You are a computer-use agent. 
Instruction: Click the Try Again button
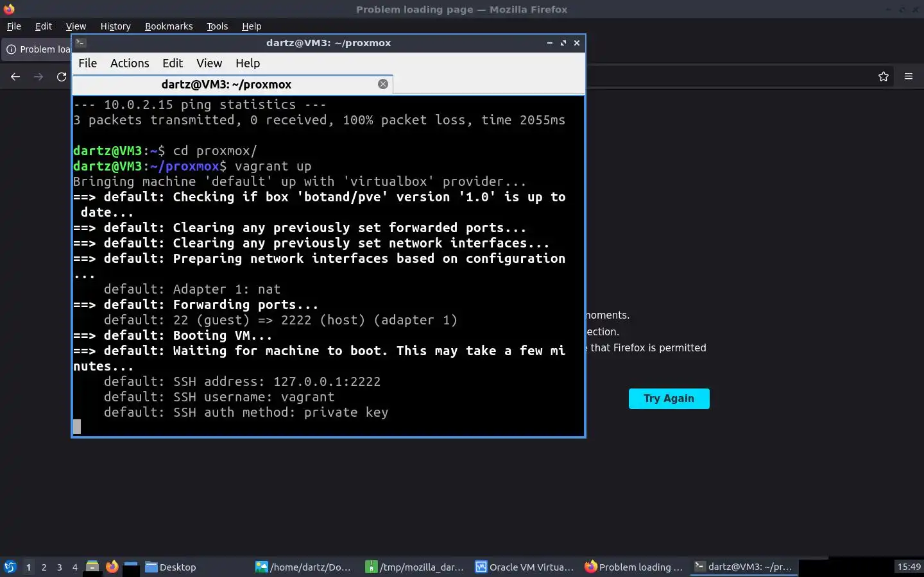669,398
